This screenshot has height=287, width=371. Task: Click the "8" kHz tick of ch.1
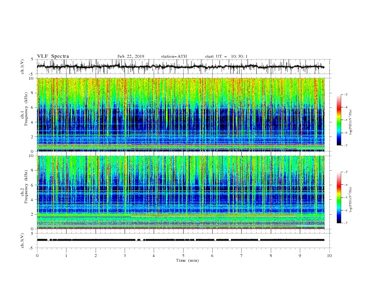pyautogui.click(x=32, y=93)
